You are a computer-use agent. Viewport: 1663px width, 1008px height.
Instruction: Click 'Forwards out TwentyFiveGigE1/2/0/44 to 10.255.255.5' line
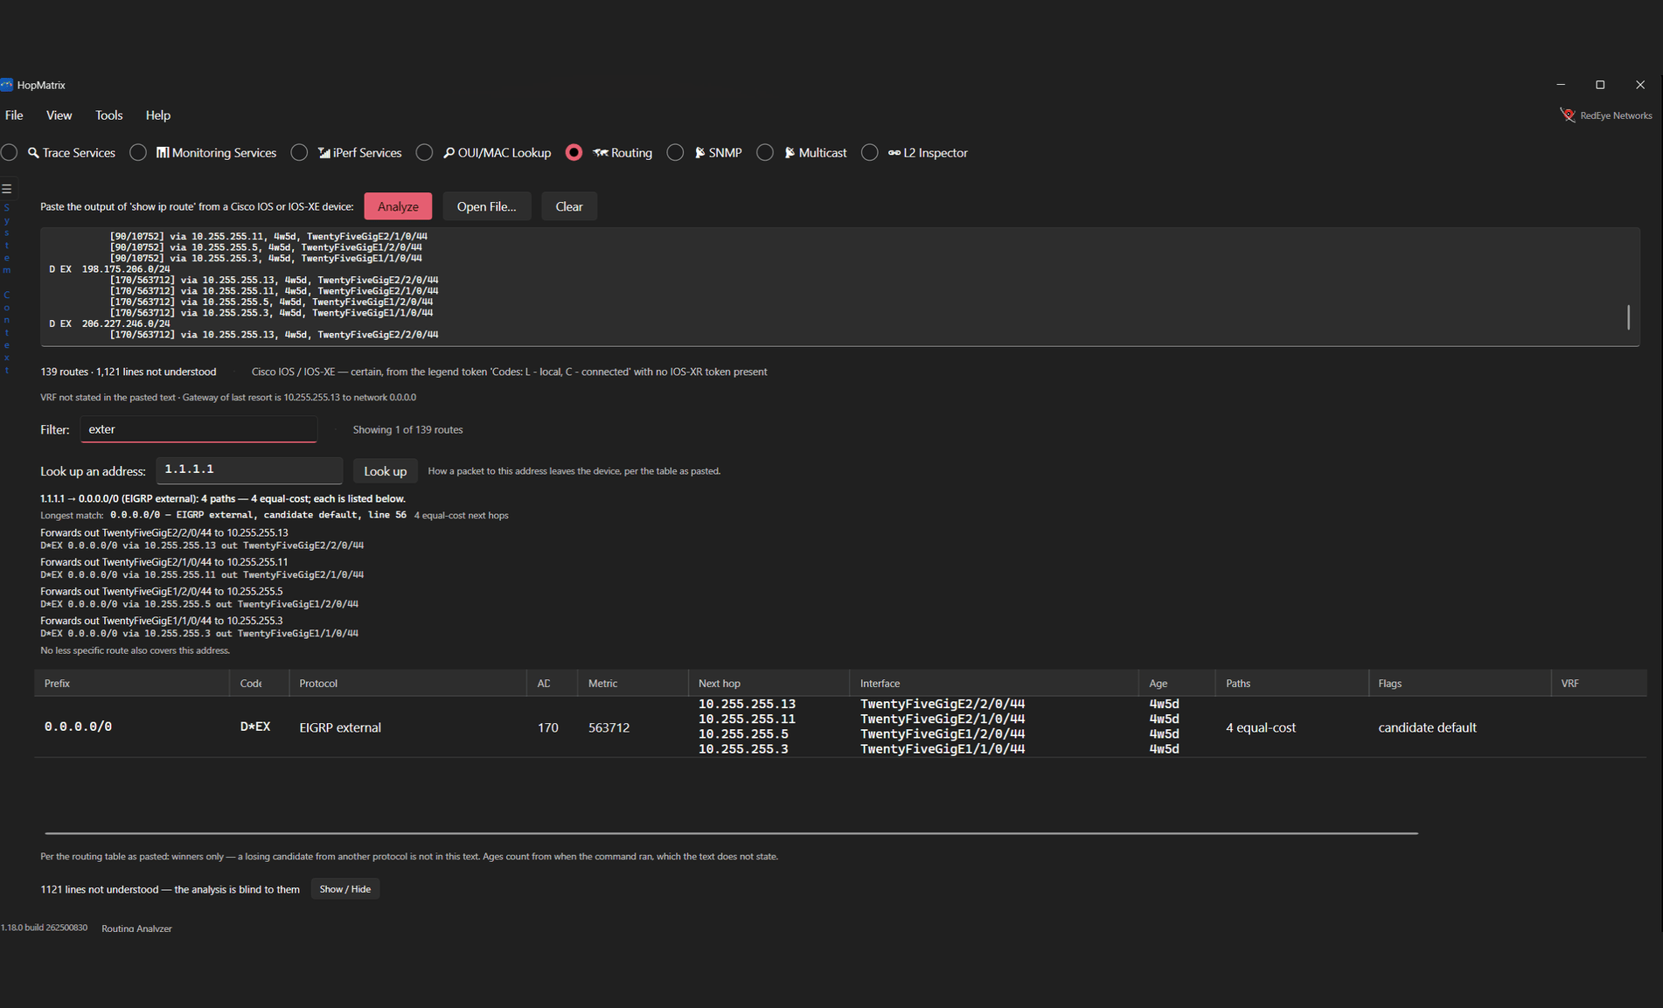pyautogui.click(x=162, y=592)
